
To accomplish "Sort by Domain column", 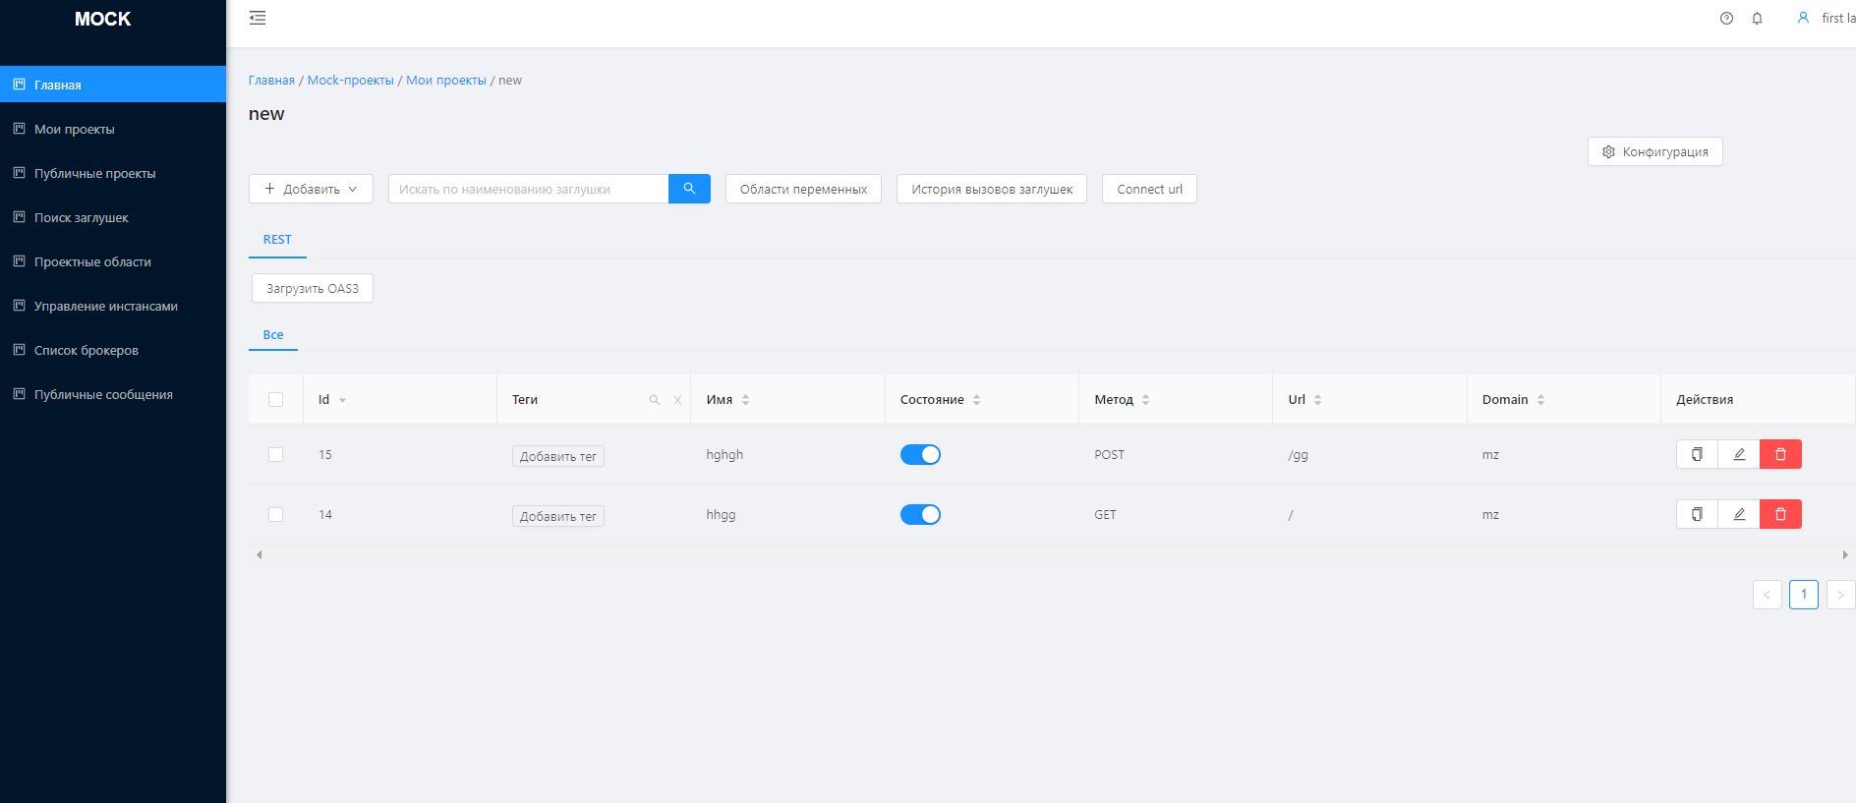I will 1540,400.
